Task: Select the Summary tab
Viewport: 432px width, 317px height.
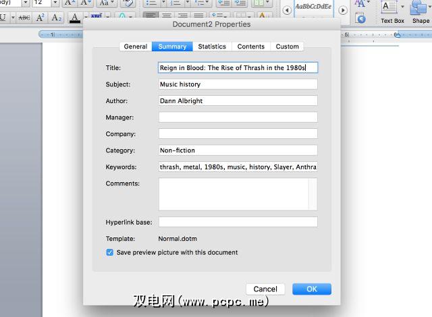Action: point(172,47)
